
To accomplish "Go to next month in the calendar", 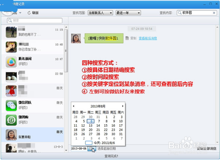I will tap(123, 106).
